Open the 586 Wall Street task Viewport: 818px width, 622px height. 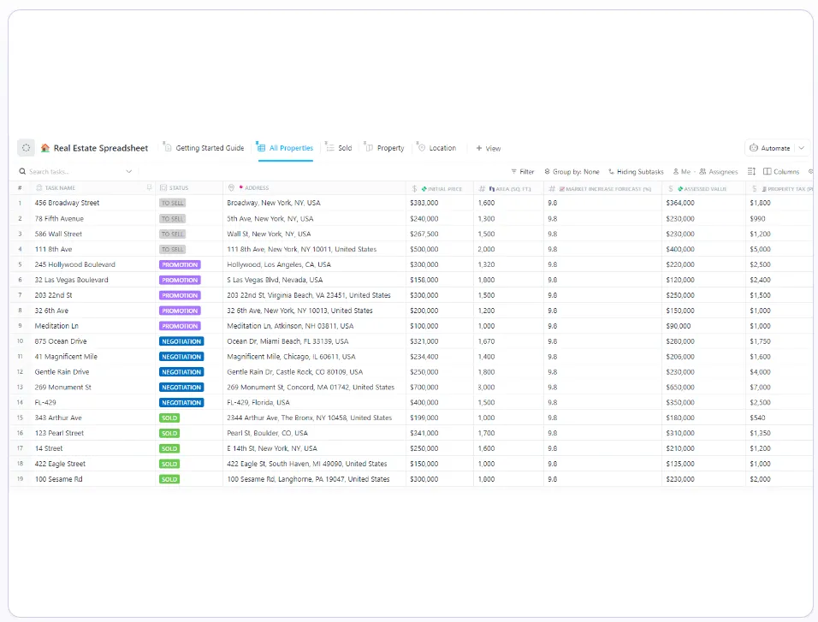coord(58,234)
